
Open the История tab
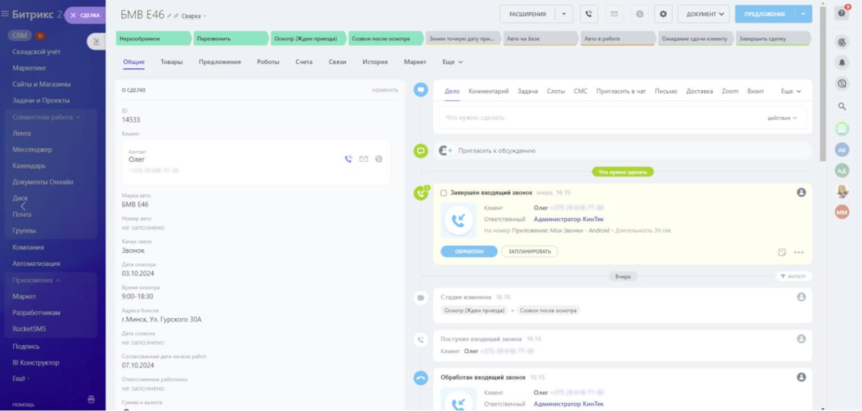(375, 62)
